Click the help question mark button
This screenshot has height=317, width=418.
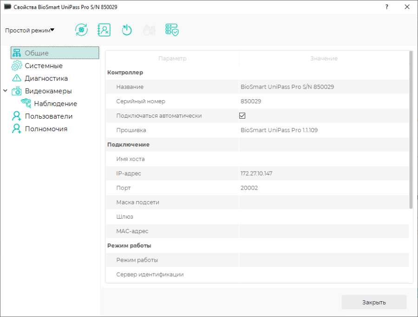click(x=387, y=7)
